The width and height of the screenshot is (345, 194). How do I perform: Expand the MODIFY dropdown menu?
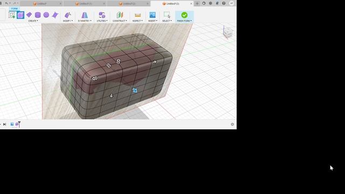(x=68, y=20)
